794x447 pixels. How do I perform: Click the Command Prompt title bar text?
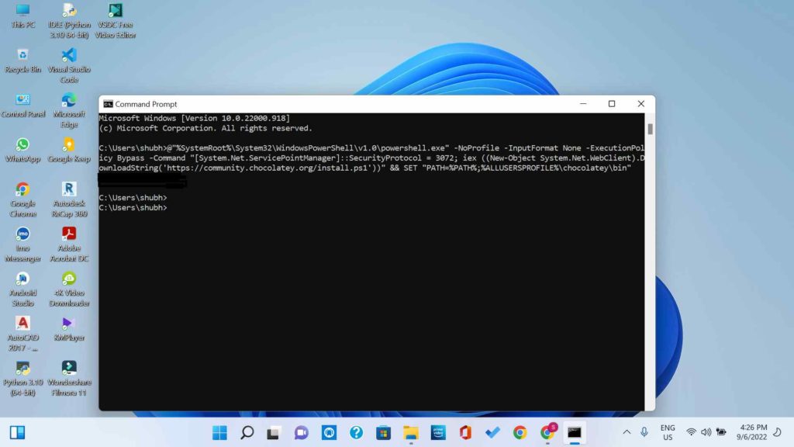pyautogui.click(x=146, y=104)
